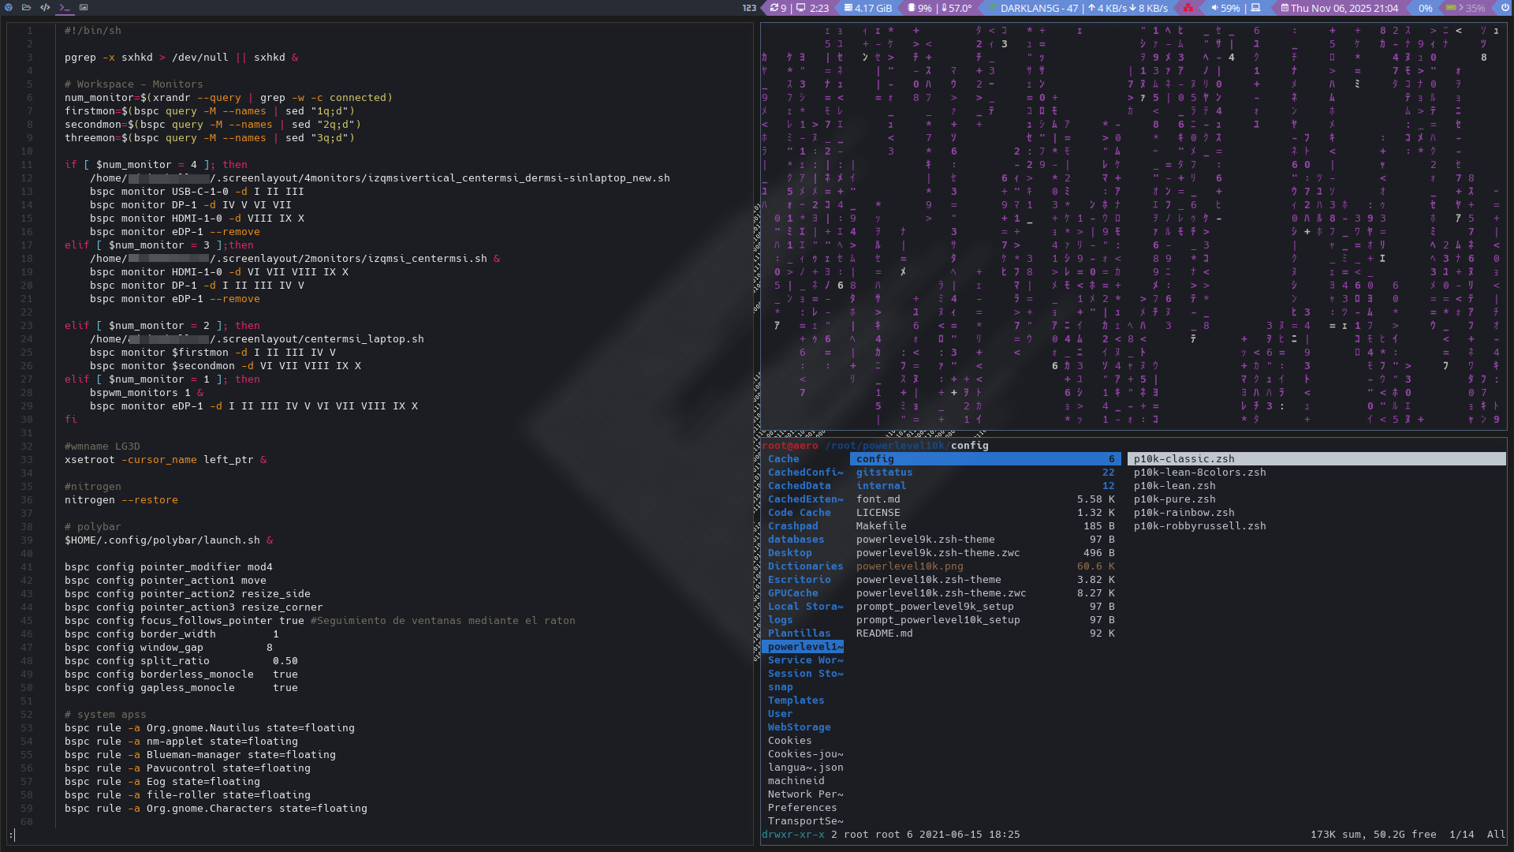Switch to the code editor workspace icon
Viewport: 1514px width, 852px height.
[45, 8]
